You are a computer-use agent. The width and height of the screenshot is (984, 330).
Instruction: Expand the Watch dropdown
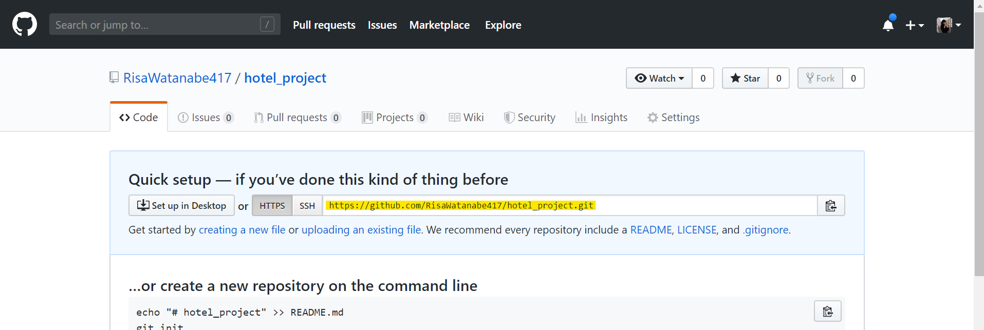tap(659, 79)
